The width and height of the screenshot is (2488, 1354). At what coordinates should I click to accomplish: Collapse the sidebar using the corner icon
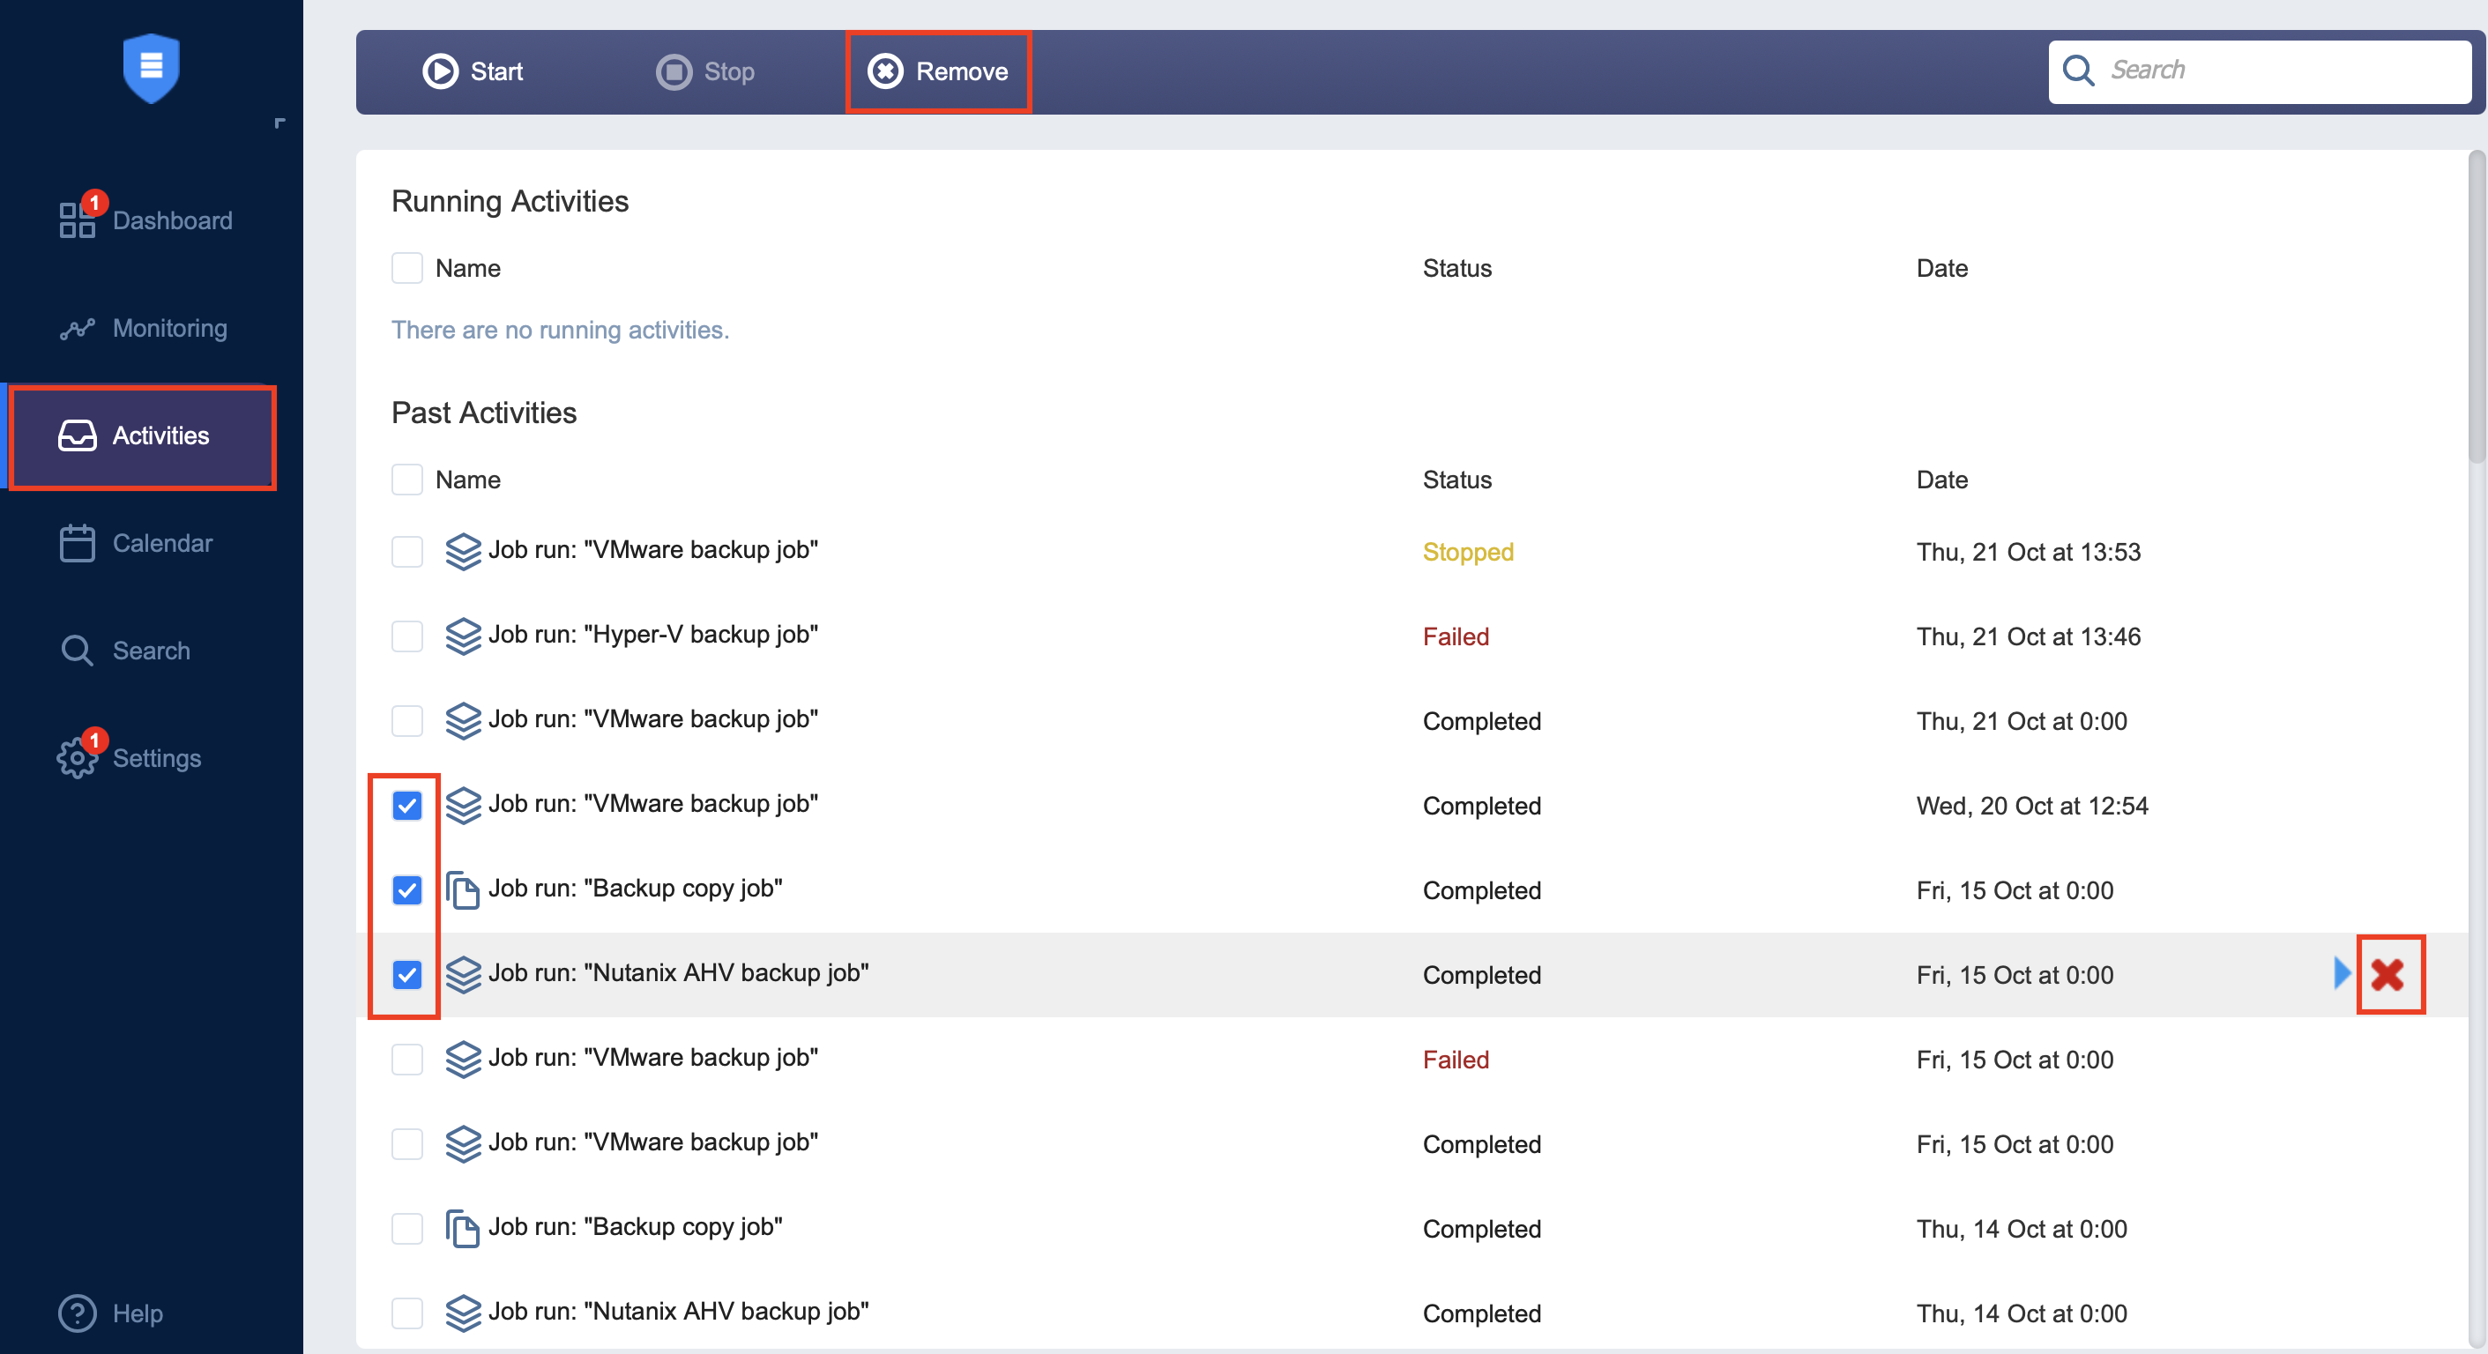(x=280, y=123)
